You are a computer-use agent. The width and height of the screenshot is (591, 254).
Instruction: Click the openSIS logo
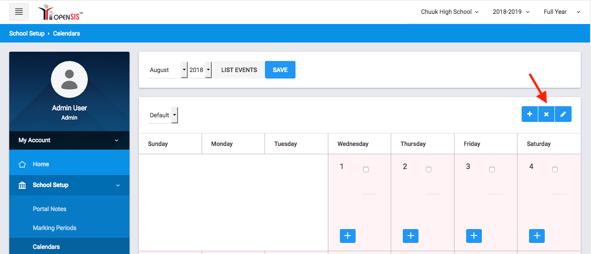(x=61, y=12)
